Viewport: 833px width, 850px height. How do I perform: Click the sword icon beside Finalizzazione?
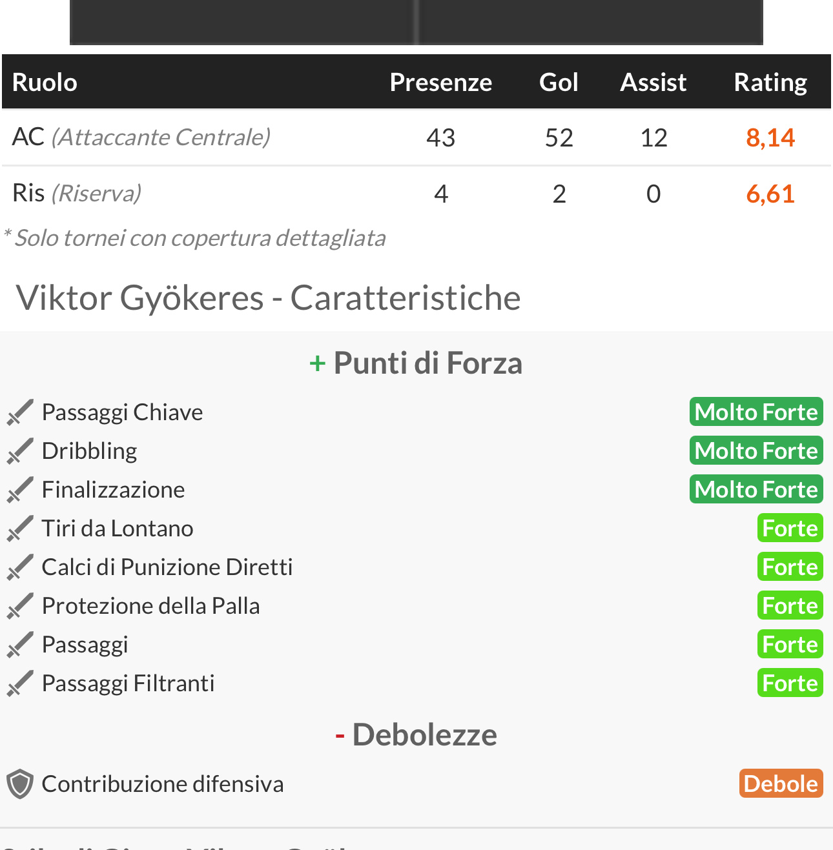pyautogui.click(x=20, y=490)
